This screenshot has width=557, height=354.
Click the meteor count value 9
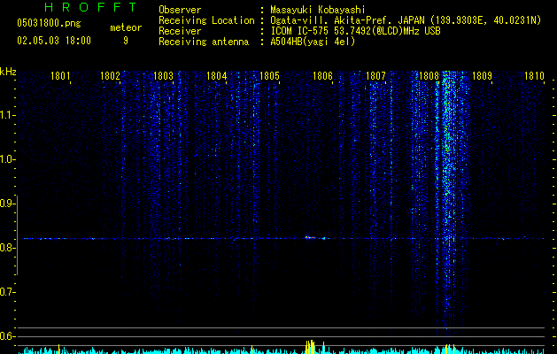(126, 41)
